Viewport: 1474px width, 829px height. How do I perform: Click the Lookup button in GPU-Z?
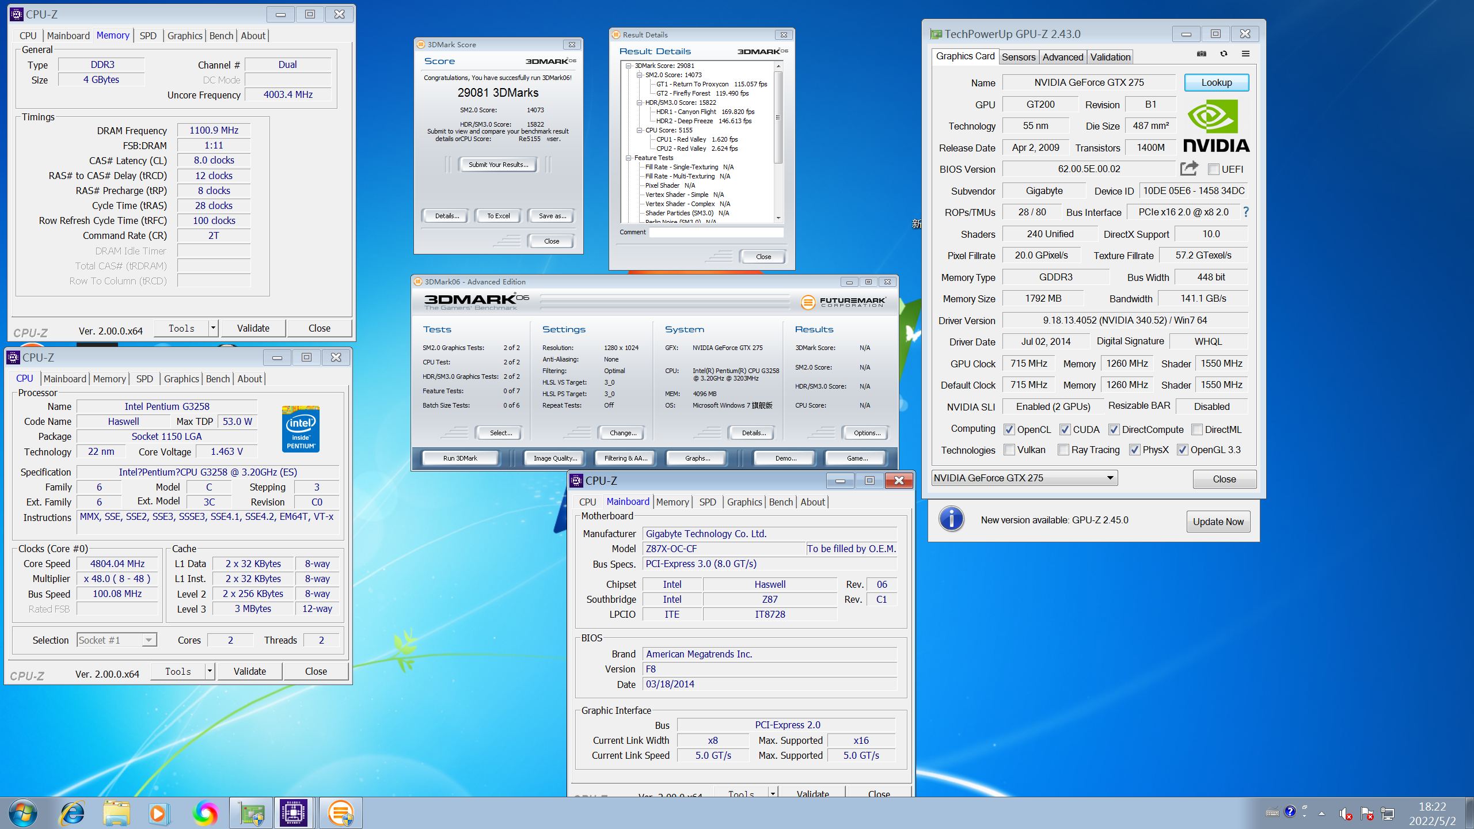[1216, 82]
